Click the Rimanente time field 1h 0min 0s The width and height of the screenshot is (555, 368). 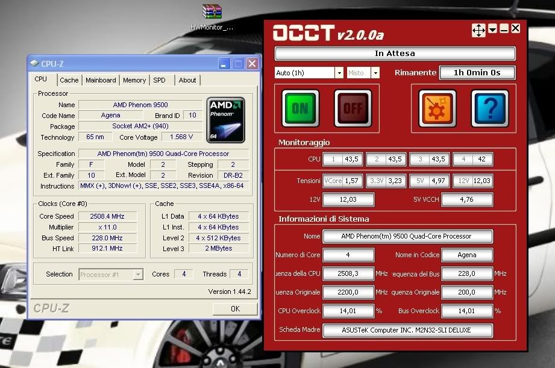pyautogui.click(x=477, y=73)
